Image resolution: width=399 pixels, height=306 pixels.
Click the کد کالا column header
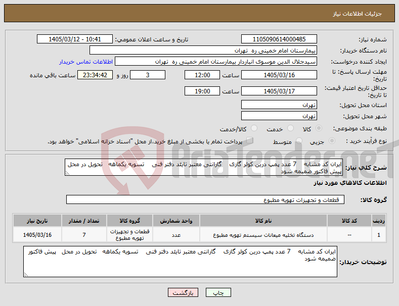point(349,221)
